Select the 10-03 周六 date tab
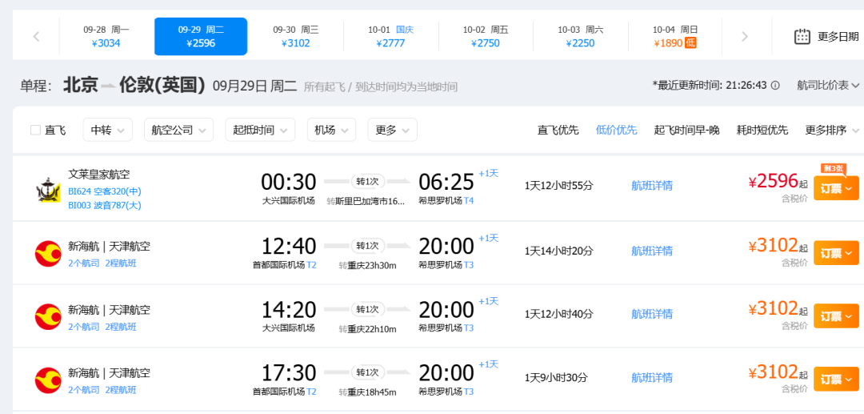The width and height of the screenshot is (864, 414). pos(580,36)
